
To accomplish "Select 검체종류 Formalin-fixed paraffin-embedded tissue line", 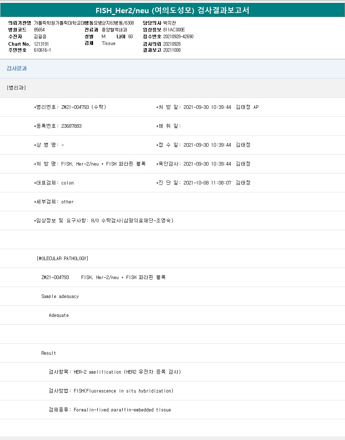I will click(110, 410).
